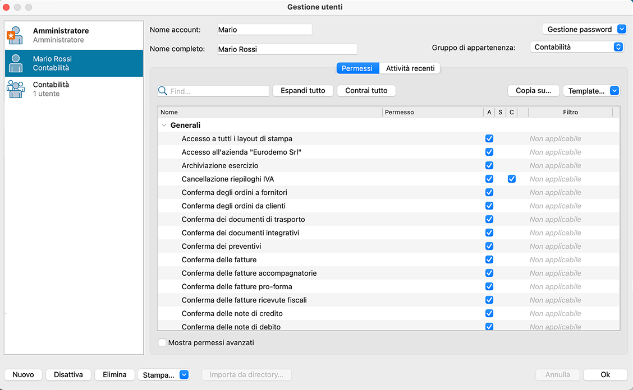
Task: Open the Gruppo di appartenenza dropdown
Action: tap(576, 48)
